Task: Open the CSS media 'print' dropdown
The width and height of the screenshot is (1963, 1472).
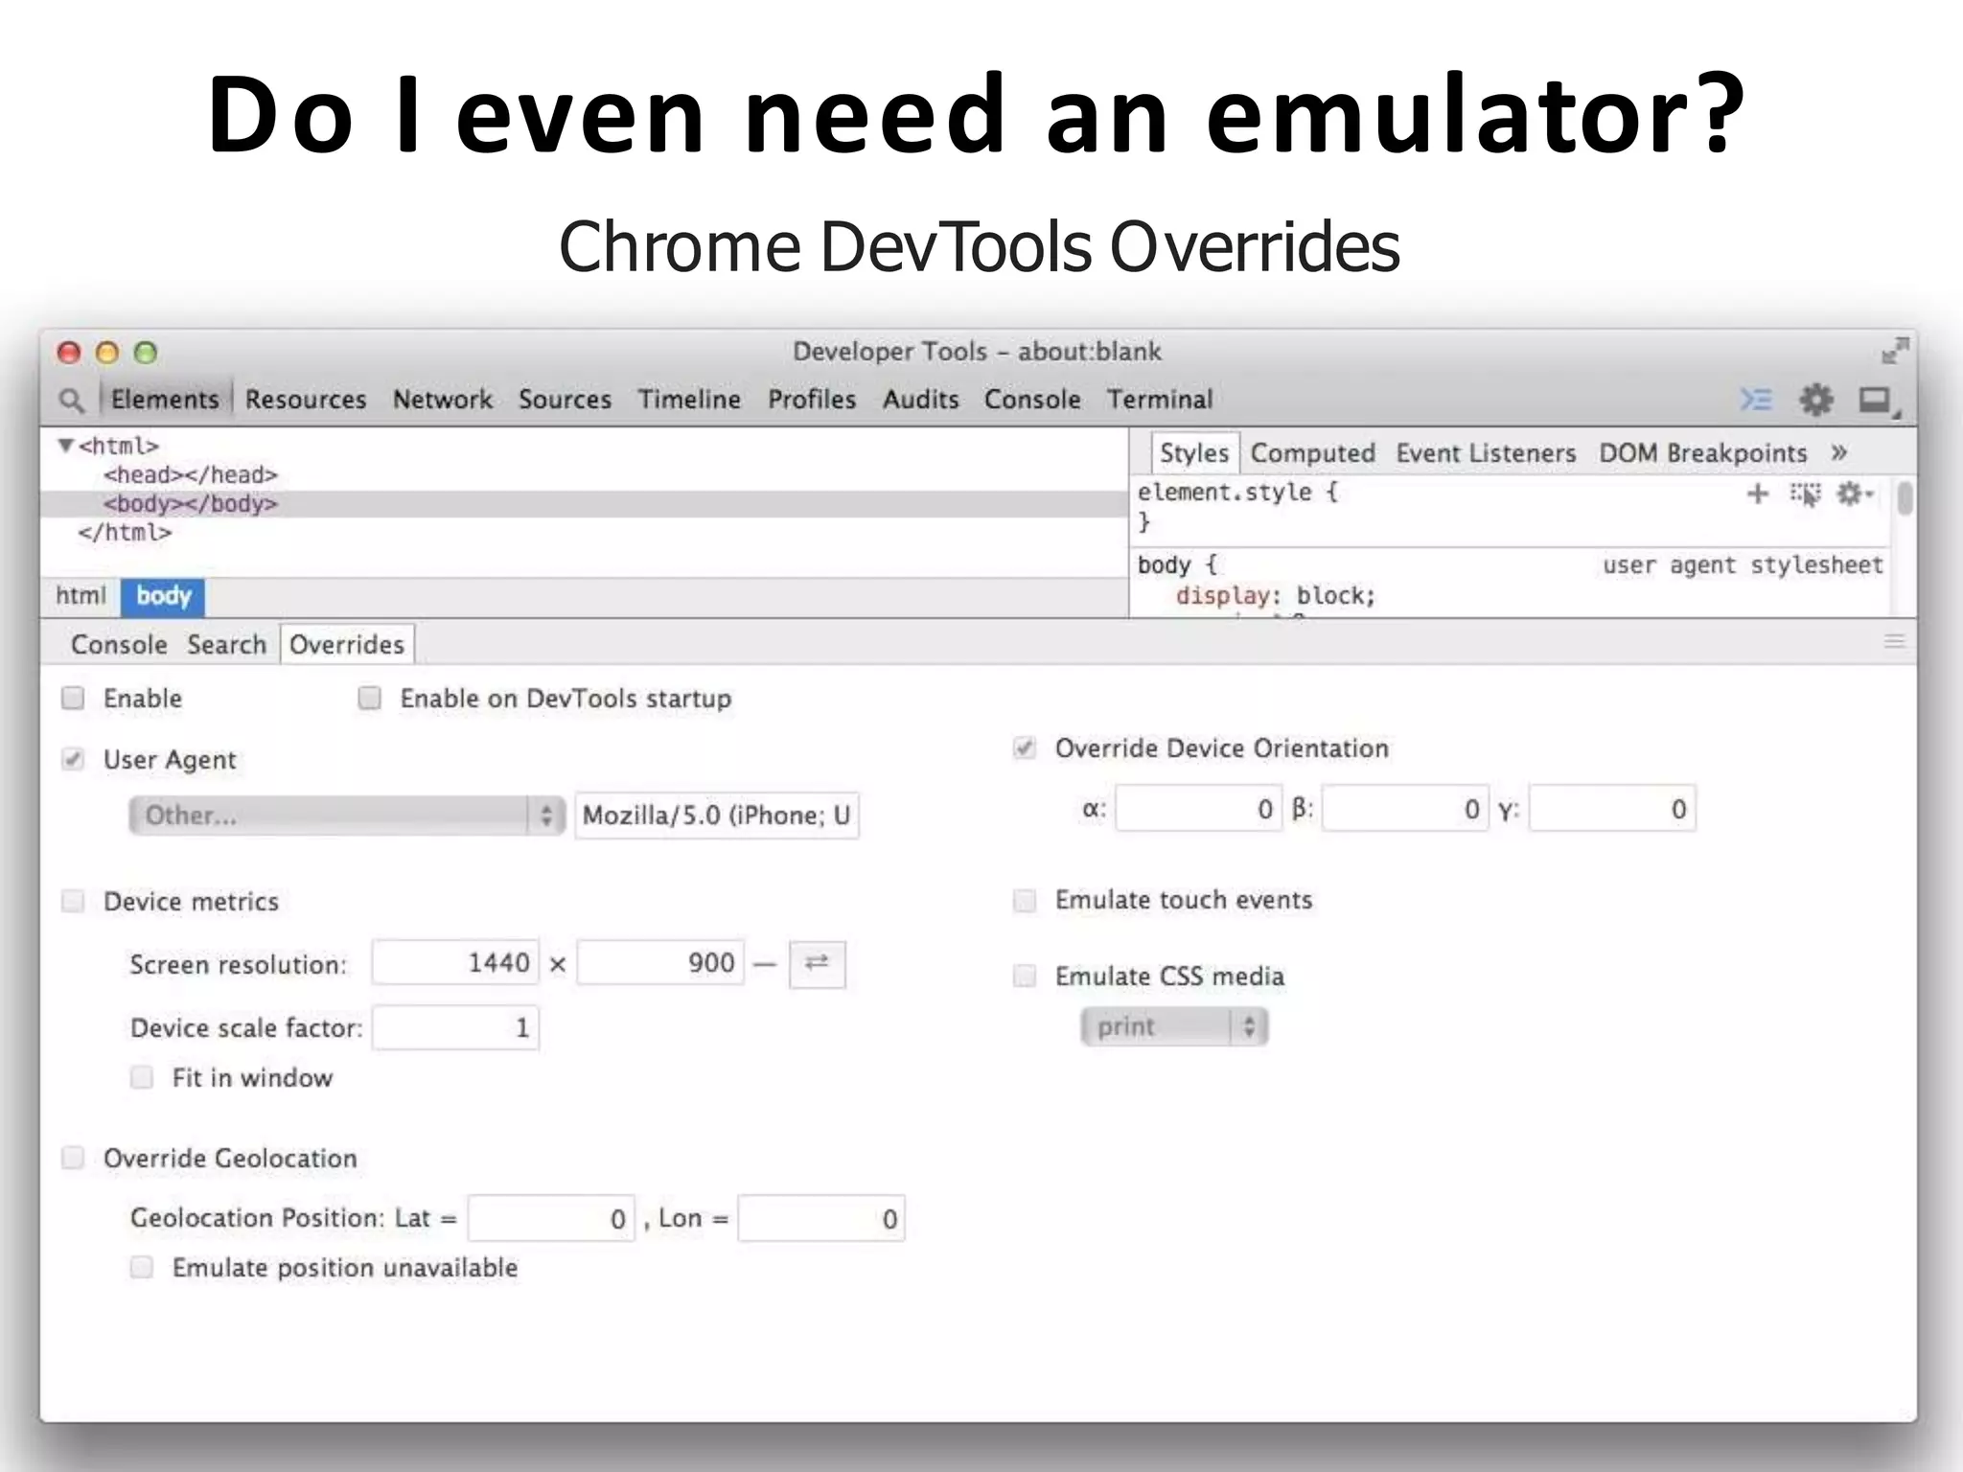Action: click(x=1174, y=1026)
